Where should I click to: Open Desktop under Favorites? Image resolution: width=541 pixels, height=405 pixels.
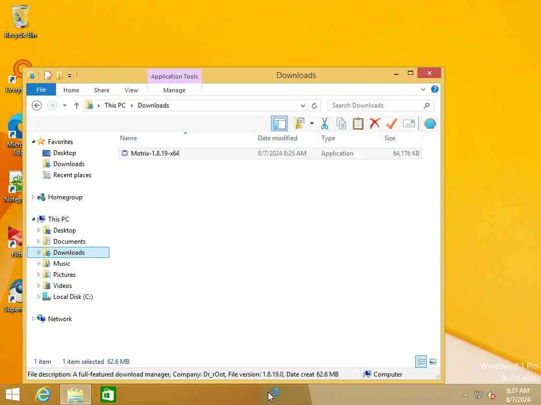[x=64, y=152]
